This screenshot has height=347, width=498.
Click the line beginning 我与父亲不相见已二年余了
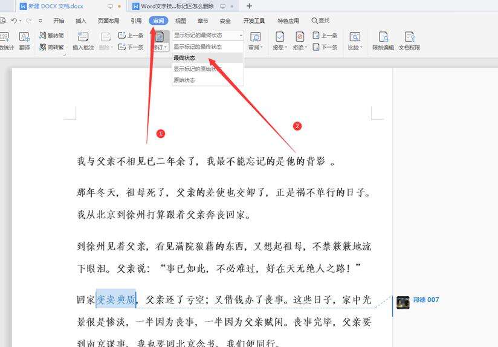coord(206,161)
